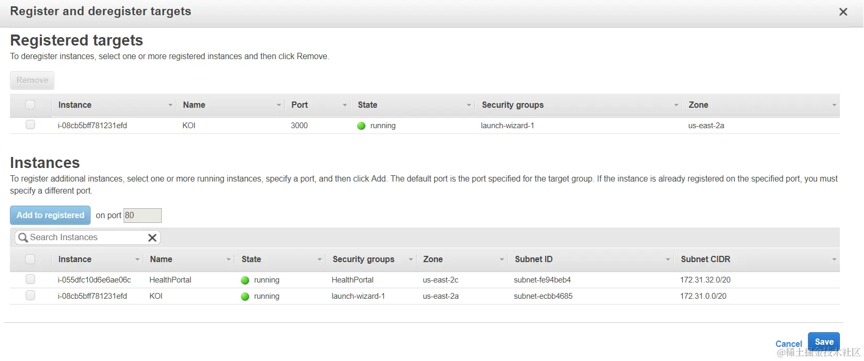The height and width of the screenshot is (361, 864).
Task: Open Port column dropdown arrow
Action: click(345, 105)
